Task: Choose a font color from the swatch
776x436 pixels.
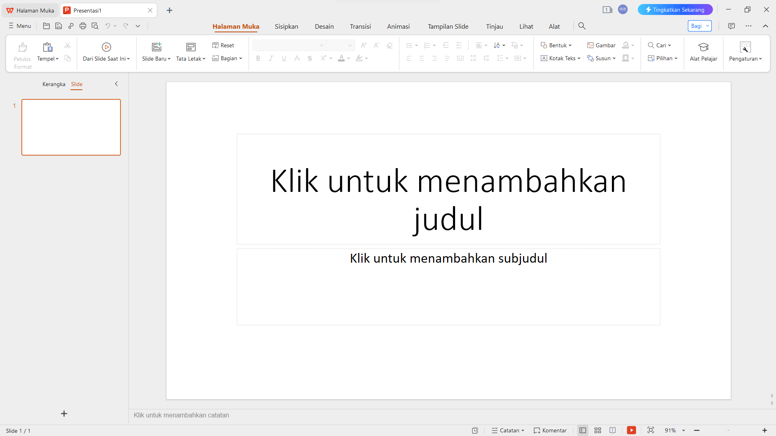Action: pyautogui.click(x=342, y=58)
